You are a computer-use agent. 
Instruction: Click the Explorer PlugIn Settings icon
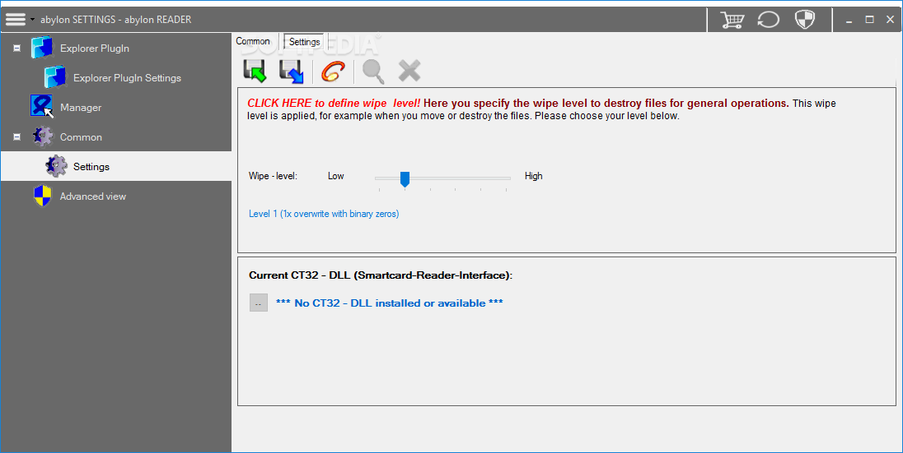(x=55, y=77)
